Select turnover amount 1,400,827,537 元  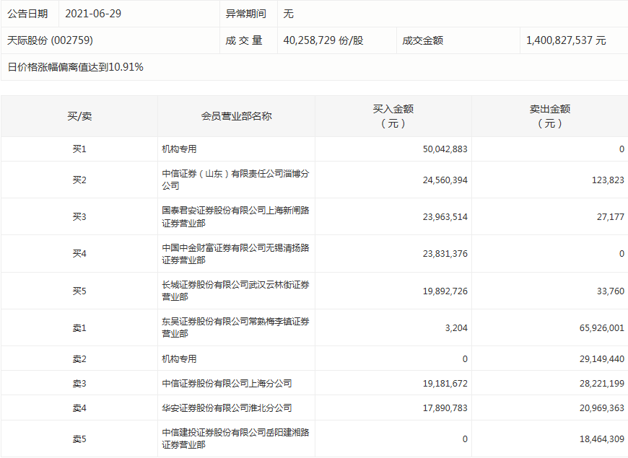click(566, 40)
